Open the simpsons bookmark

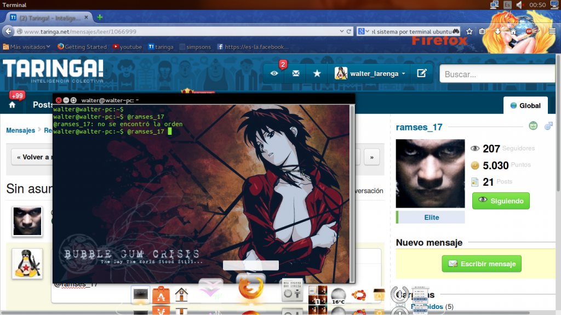[x=195, y=47]
